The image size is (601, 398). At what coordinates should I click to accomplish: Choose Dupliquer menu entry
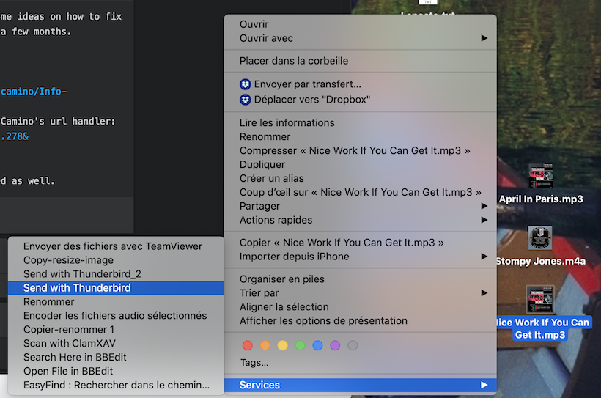pyautogui.click(x=361, y=164)
